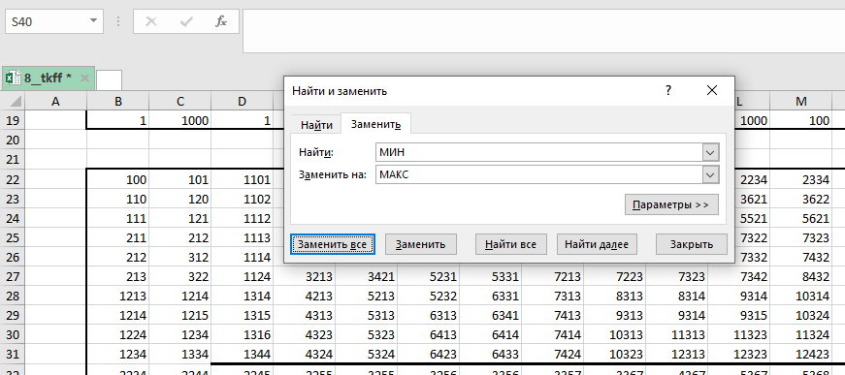The width and height of the screenshot is (845, 375).
Task: Select column B header
Action: click(x=118, y=101)
